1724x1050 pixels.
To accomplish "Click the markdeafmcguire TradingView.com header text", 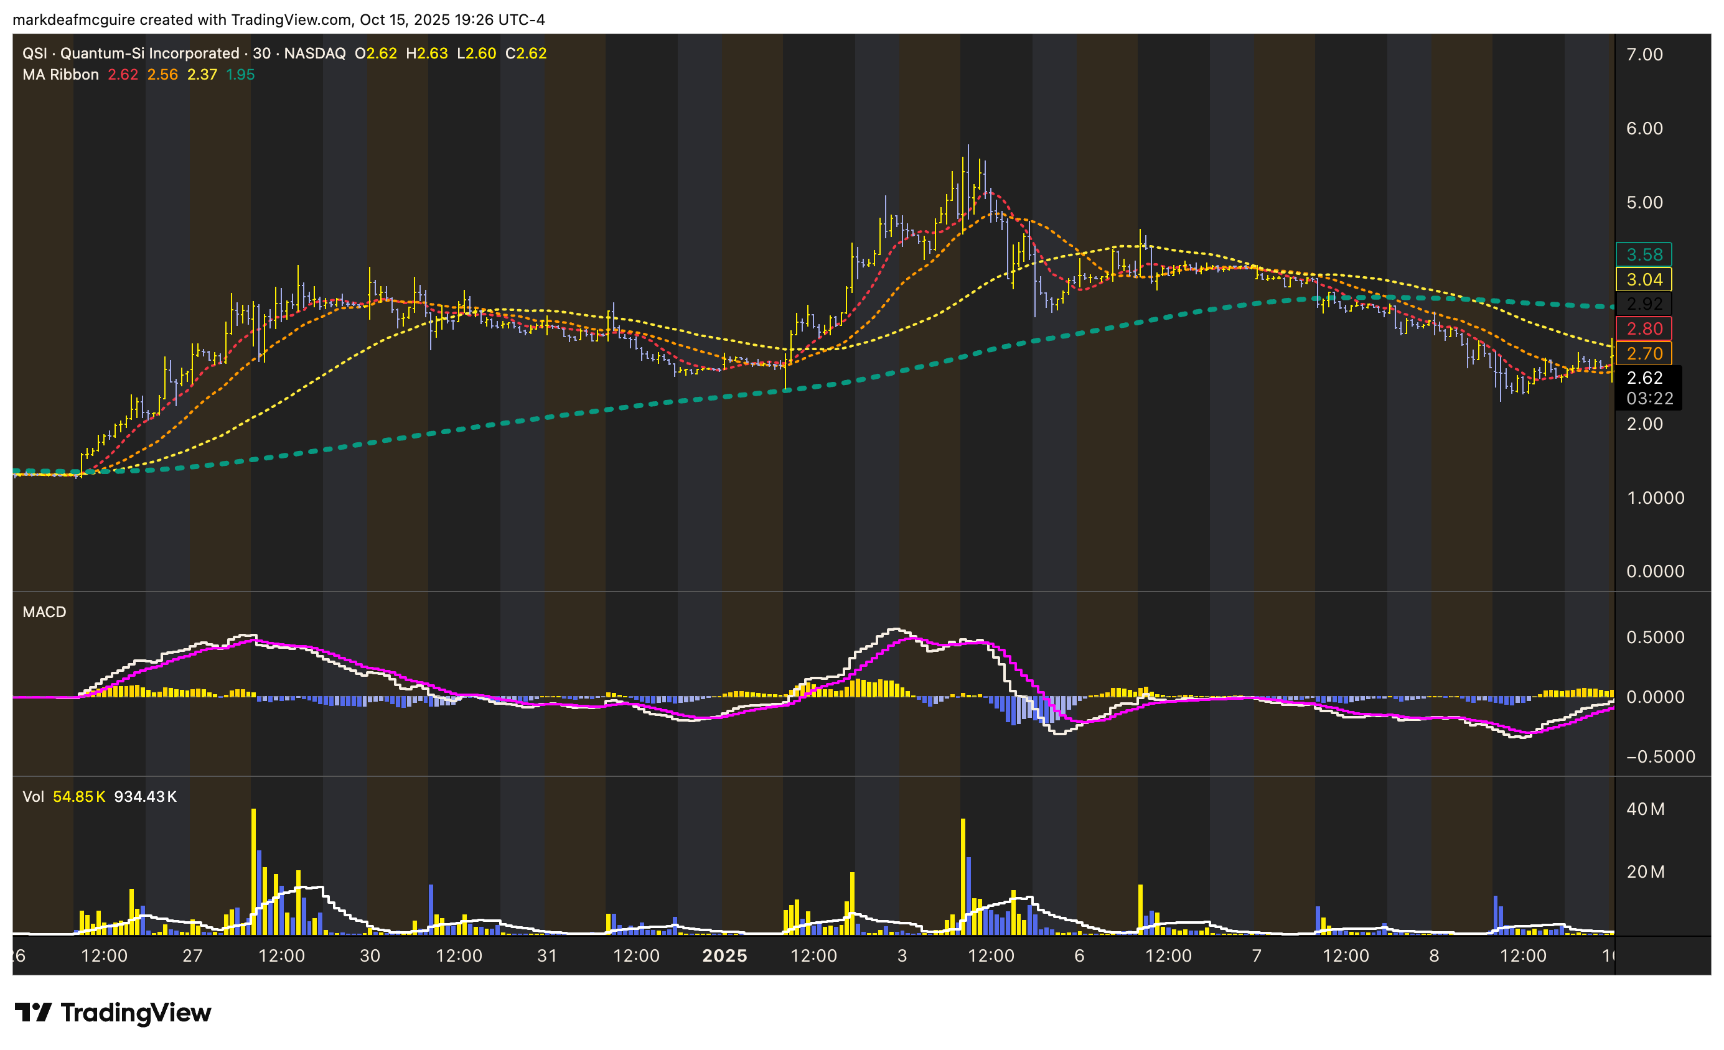I will 278,19.
